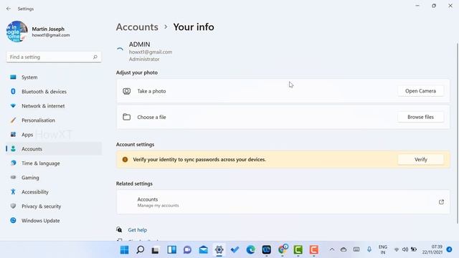Open Martin Joseph profile picture

tap(17, 32)
